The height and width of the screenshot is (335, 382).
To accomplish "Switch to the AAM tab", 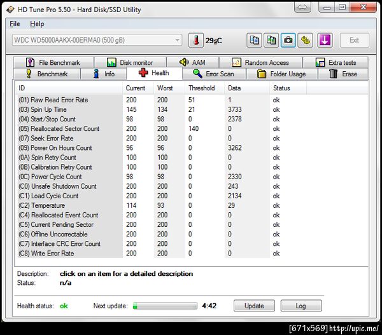I will (x=193, y=62).
